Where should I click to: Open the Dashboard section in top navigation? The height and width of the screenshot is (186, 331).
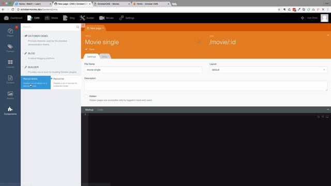[13, 18]
